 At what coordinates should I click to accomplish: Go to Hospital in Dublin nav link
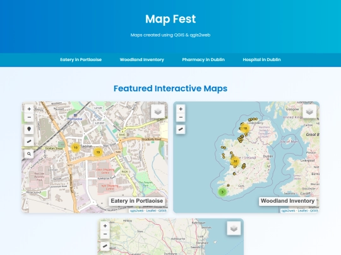pyautogui.click(x=261, y=60)
